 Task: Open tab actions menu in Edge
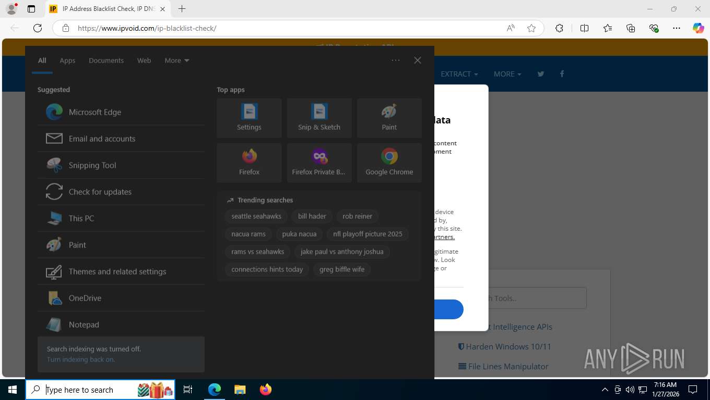click(x=31, y=9)
